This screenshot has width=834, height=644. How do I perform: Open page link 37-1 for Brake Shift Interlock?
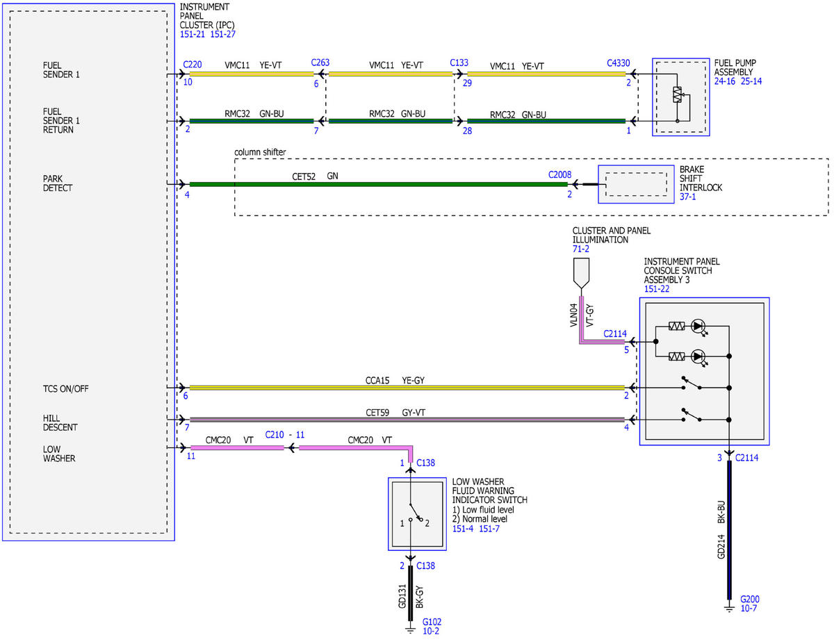coord(687,197)
